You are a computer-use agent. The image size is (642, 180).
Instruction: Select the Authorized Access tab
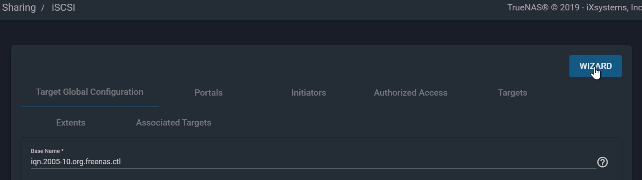coord(410,93)
